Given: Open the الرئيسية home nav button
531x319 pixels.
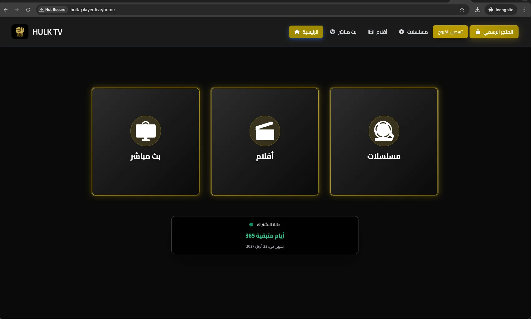Looking at the screenshot, I should click(306, 32).
